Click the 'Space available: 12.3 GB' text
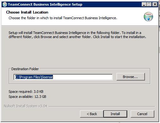Screen dimensions: 160x123 pyautogui.click(x=27, y=97)
